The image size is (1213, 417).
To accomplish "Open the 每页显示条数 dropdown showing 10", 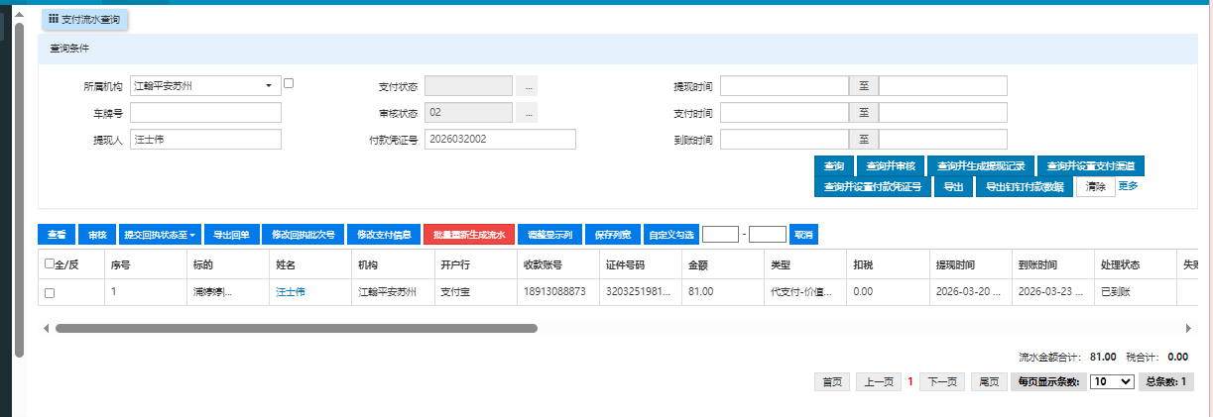I will point(1111,381).
